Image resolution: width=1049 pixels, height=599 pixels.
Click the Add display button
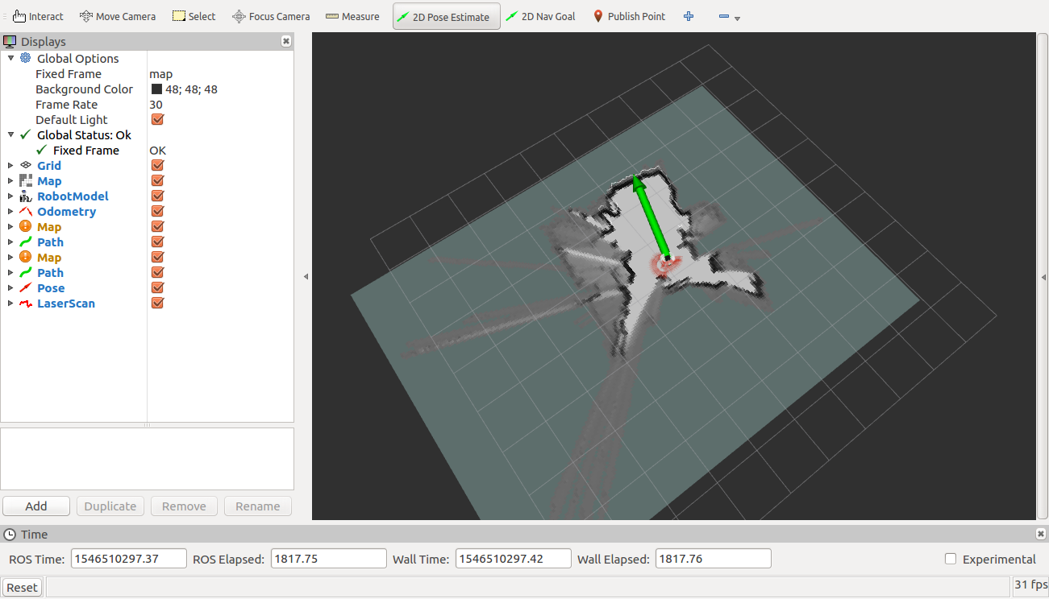tap(36, 506)
